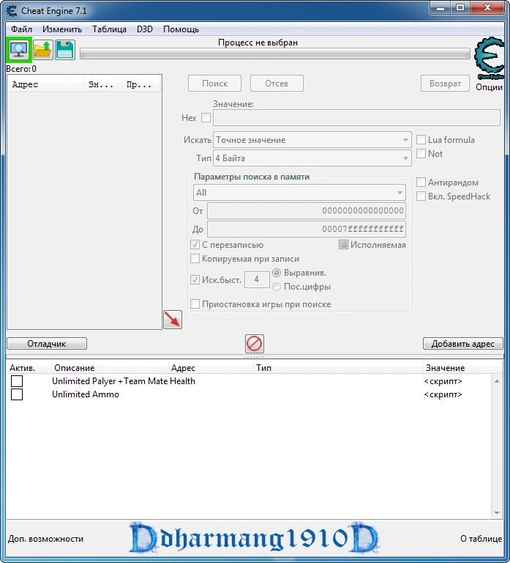Viewport: 510px width, 563px height.
Task: Click scrollbar up arrow in cheat table
Action: point(497,381)
